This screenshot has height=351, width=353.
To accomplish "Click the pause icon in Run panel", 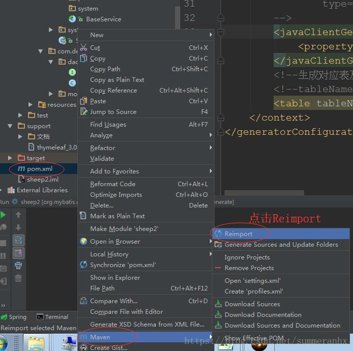I will (3, 256).
